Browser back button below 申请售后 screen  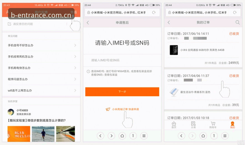tap(101, 136)
